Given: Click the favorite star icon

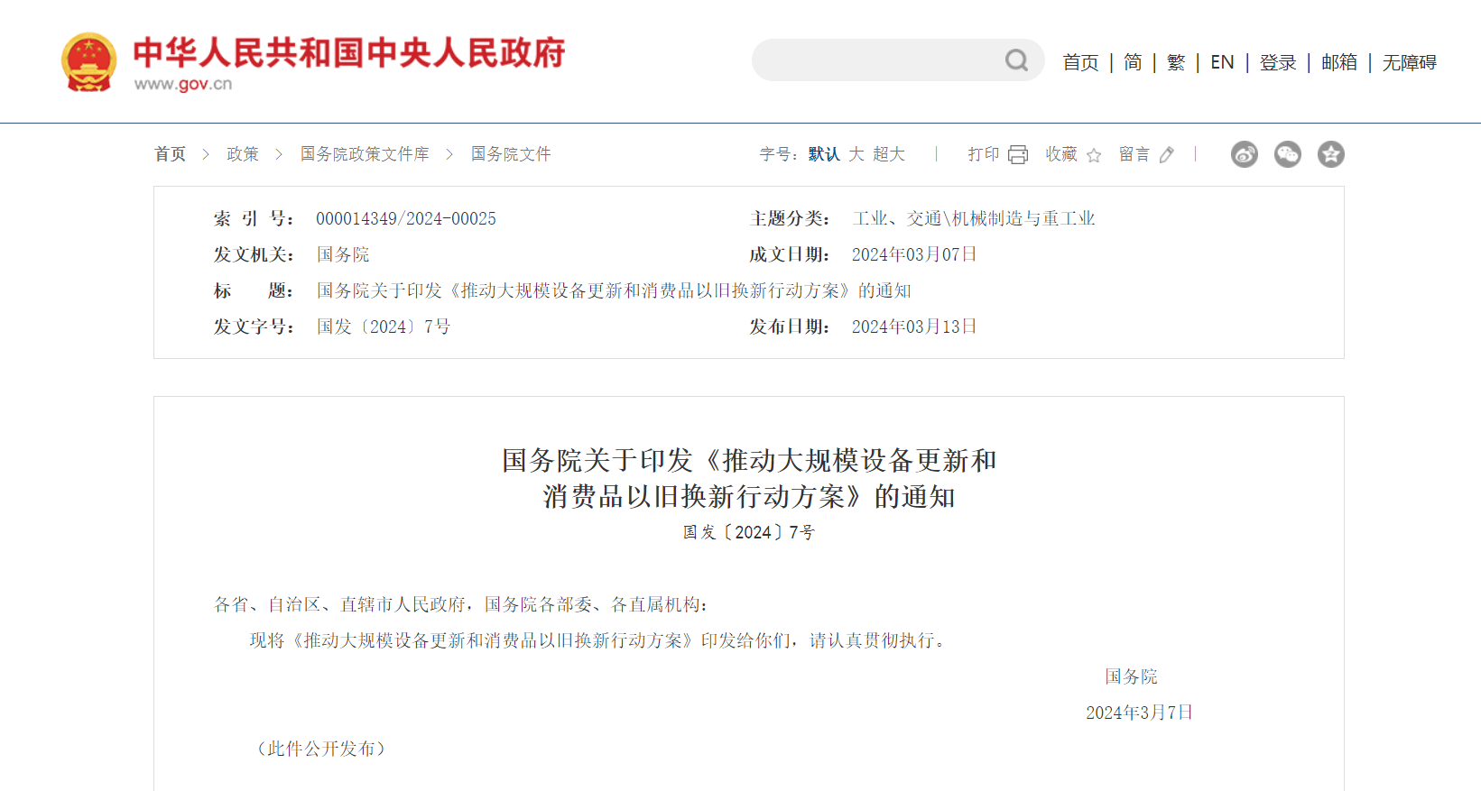Looking at the screenshot, I should pyautogui.click(x=1094, y=155).
